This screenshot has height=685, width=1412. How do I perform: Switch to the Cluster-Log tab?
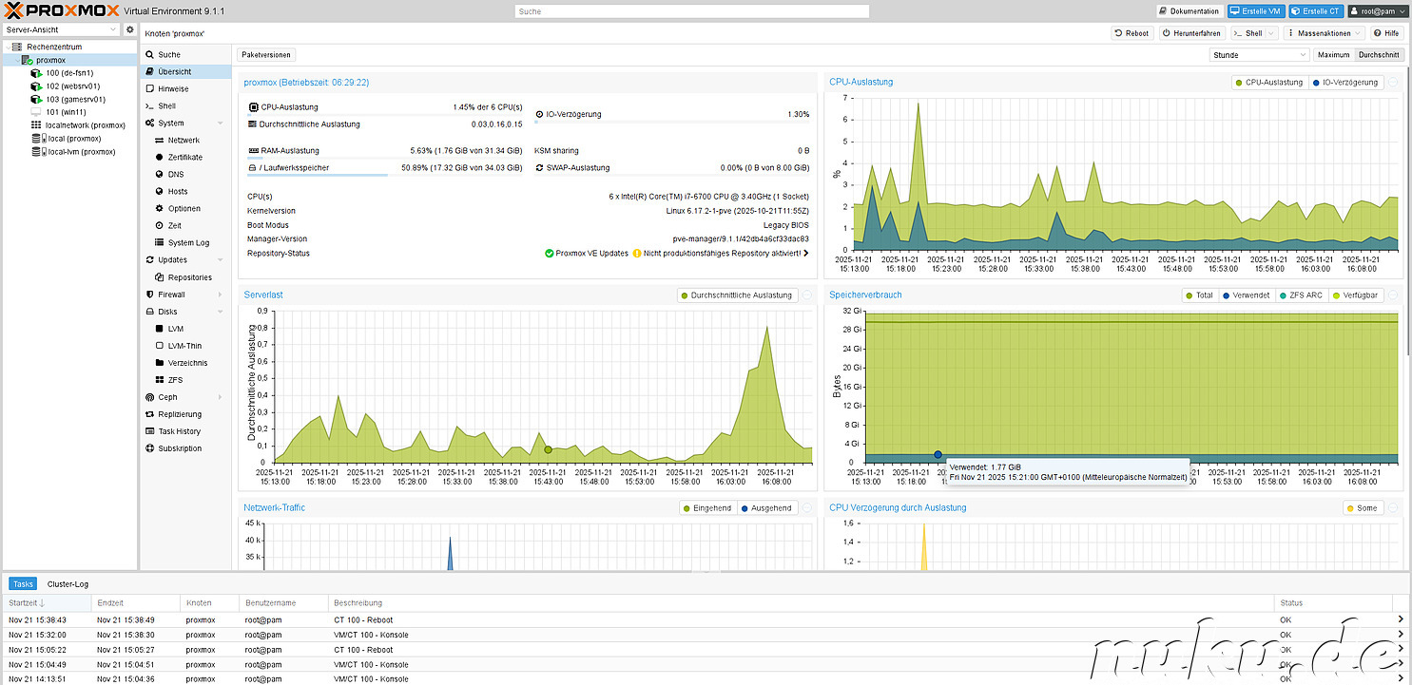pos(68,584)
